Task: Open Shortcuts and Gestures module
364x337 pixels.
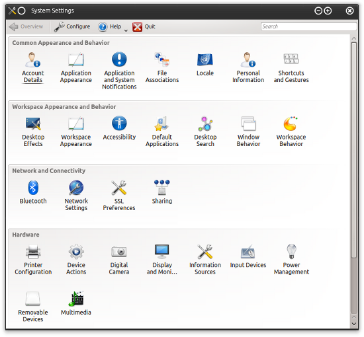Action: pyautogui.click(x=291, y=67)
